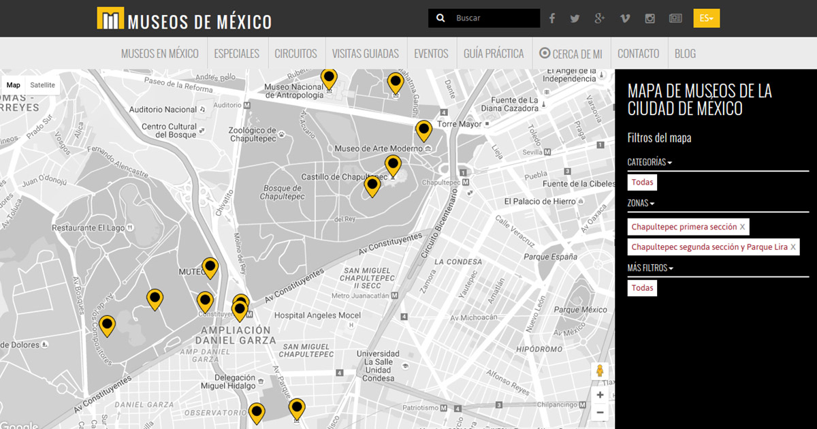Screen dimensions: 817x429
Task: Click Chapultepec segunda sección y Parque Lira tag text
Action: point(709,247)
